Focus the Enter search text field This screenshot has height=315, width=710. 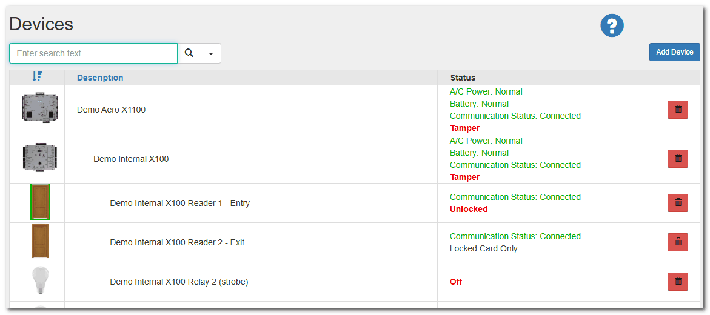point(93,53)
